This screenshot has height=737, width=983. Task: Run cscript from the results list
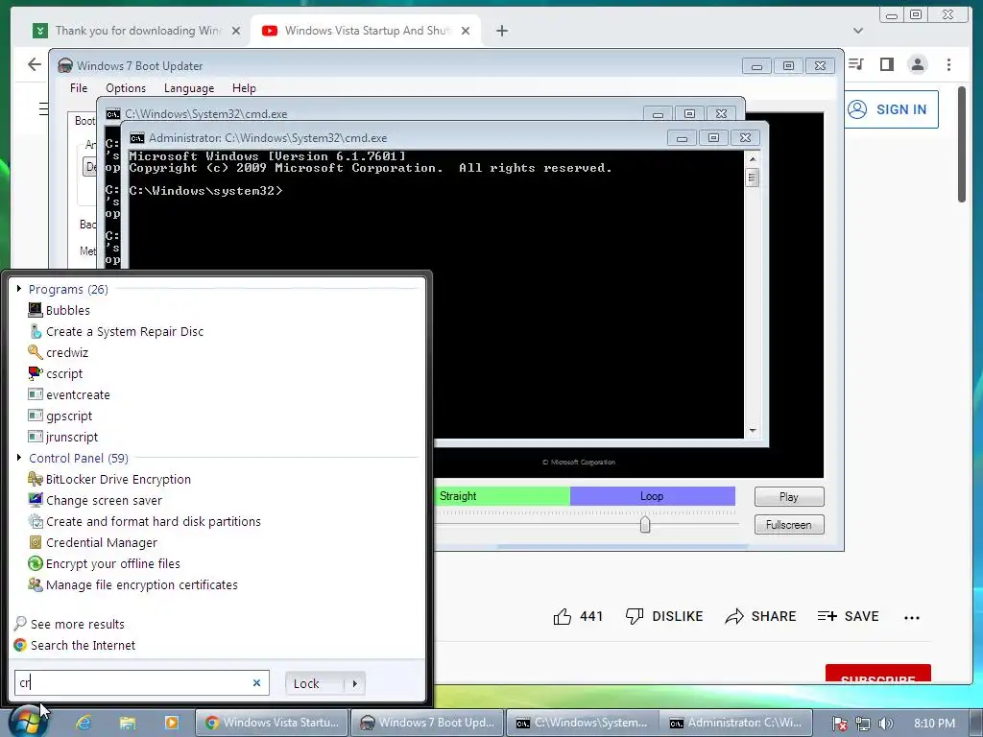[x=56, y=373]
